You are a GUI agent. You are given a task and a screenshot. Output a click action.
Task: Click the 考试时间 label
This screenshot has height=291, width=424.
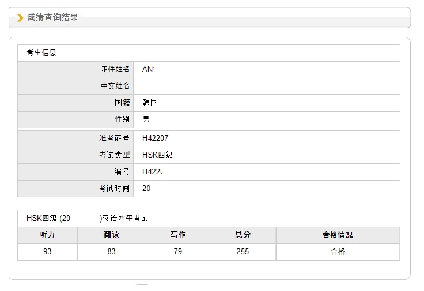(x=114, y=188)
